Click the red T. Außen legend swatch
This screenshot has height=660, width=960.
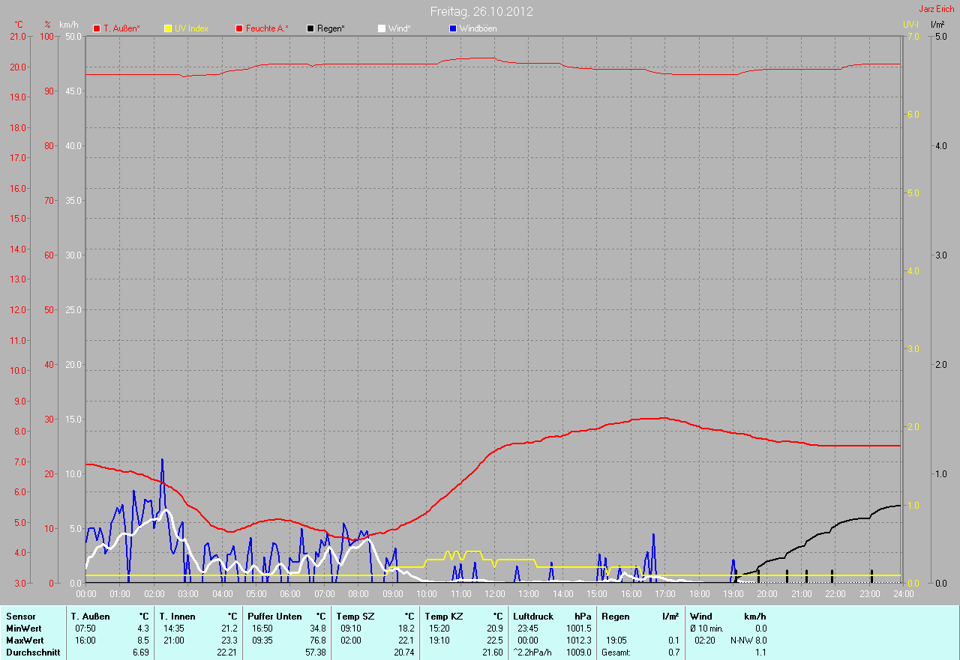click(x=97, y=28)
